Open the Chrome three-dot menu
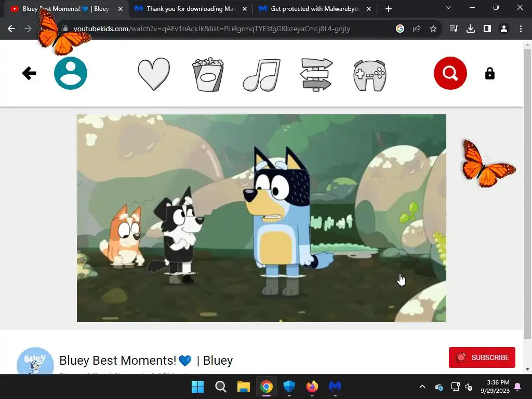This screenshot has height=399, width=532. [521, 29]
